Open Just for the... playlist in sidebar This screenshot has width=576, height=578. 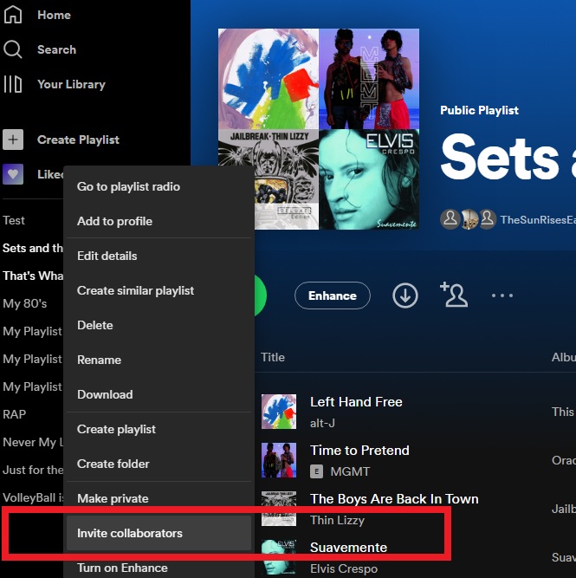click(x=33, y=470)
